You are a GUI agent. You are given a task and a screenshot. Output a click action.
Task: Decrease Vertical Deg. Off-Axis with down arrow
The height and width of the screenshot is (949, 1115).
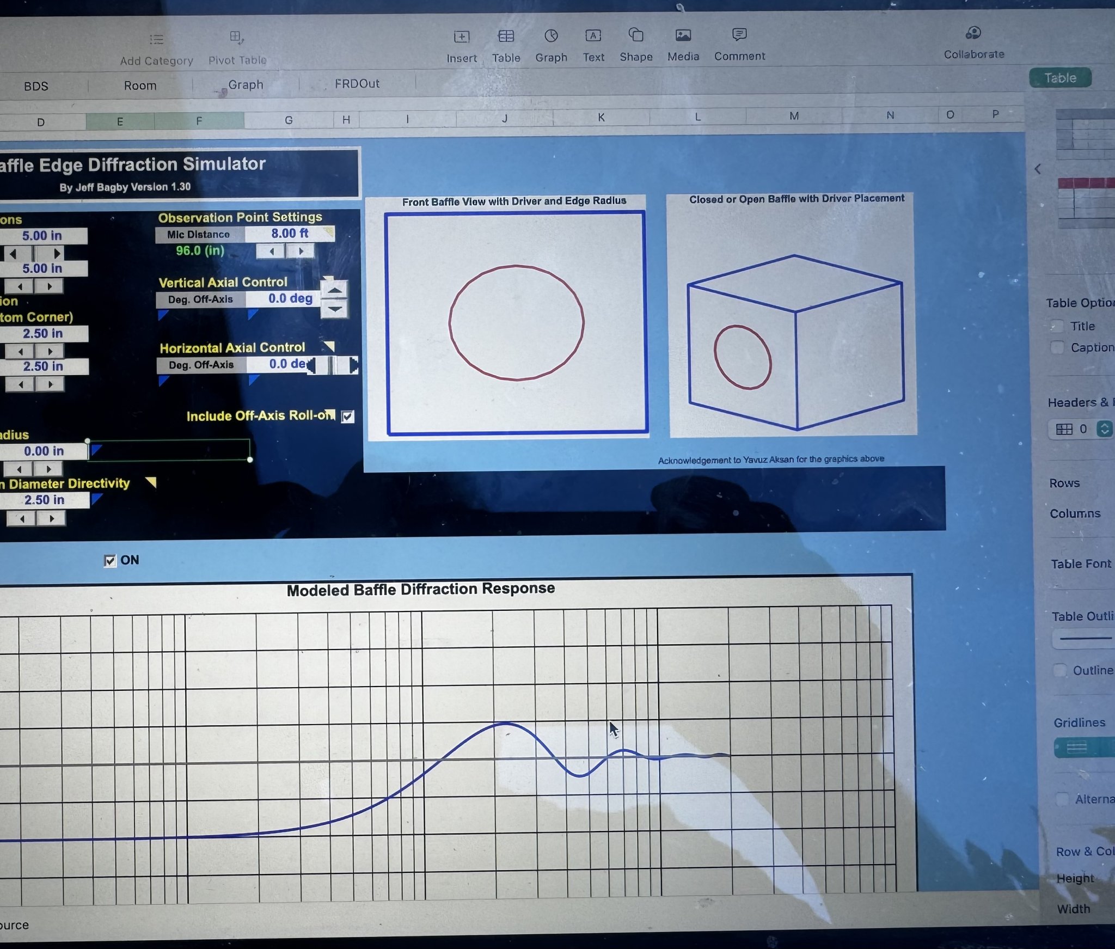[x=335, y=309]
